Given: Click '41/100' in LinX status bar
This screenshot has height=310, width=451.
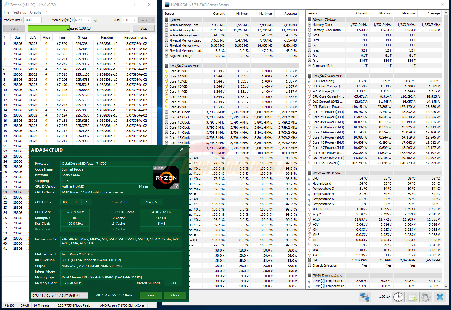Looking at the screenshot, I should coord(10,305).
